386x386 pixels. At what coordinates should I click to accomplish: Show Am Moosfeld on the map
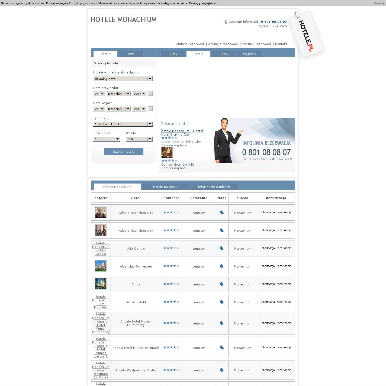222,302
